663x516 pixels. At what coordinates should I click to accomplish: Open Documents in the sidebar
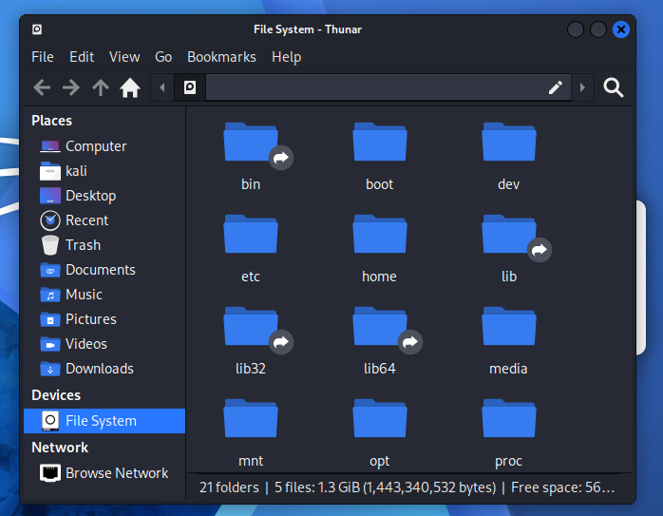point(104,270)
